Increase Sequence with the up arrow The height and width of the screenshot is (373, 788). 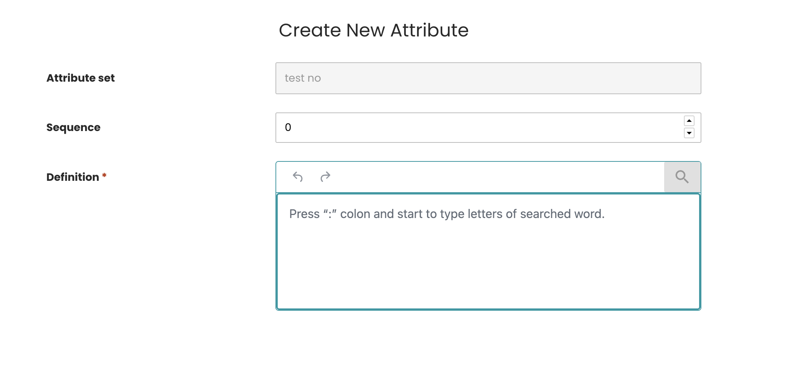[x=689, y=121]
